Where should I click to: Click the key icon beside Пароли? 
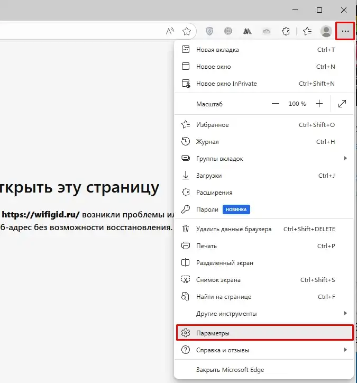186,209
